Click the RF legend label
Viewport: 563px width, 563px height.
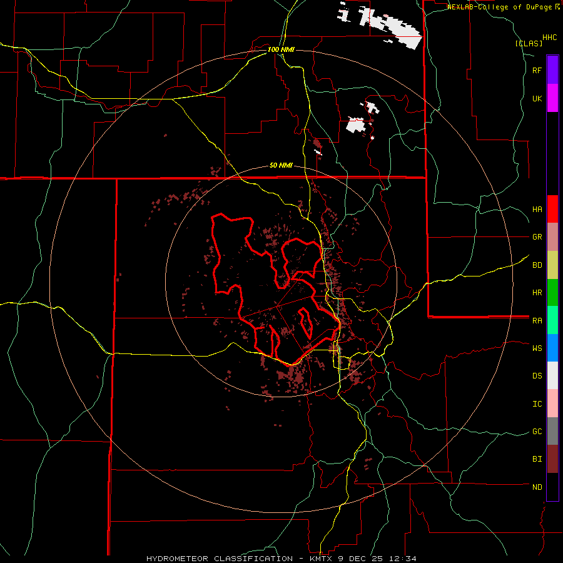[537, 71]
